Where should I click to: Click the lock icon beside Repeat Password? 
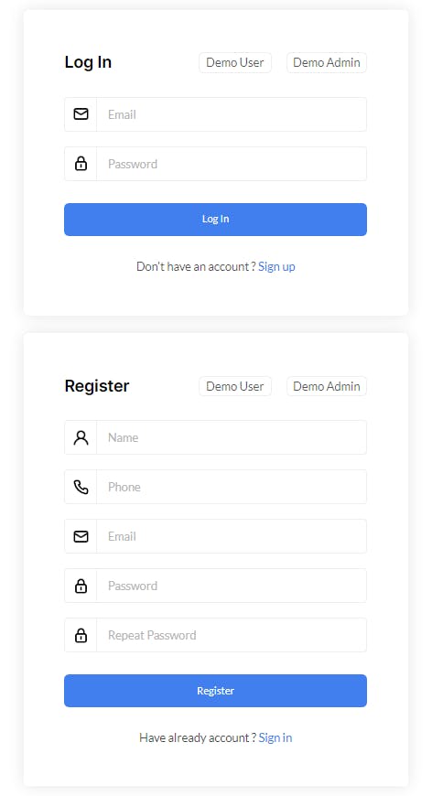[x=81, y=635]
